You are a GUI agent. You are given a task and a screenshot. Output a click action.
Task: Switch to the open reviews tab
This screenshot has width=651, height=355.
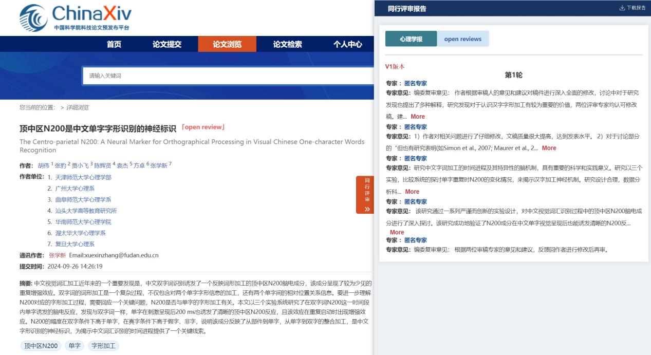pos(462,39)
